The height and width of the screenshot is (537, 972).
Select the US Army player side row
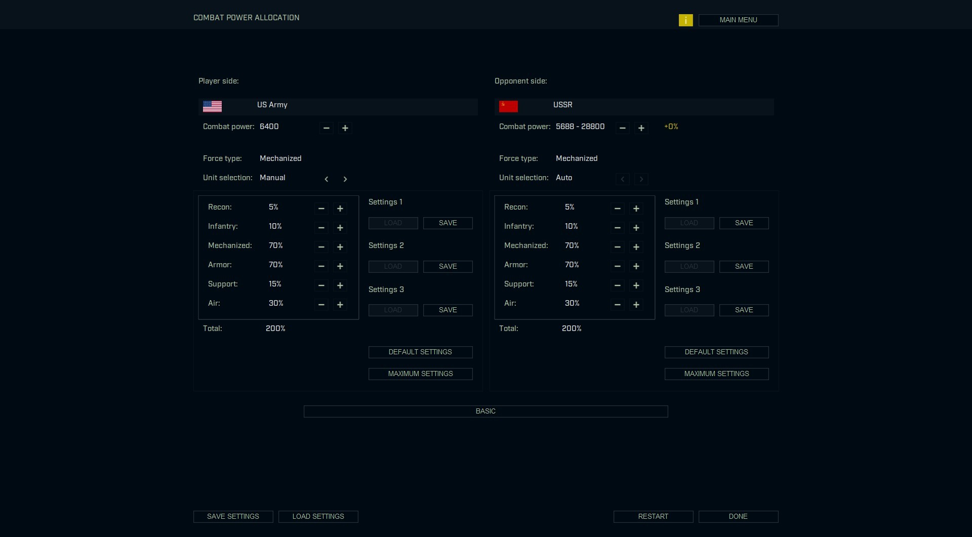coord(338,106)
